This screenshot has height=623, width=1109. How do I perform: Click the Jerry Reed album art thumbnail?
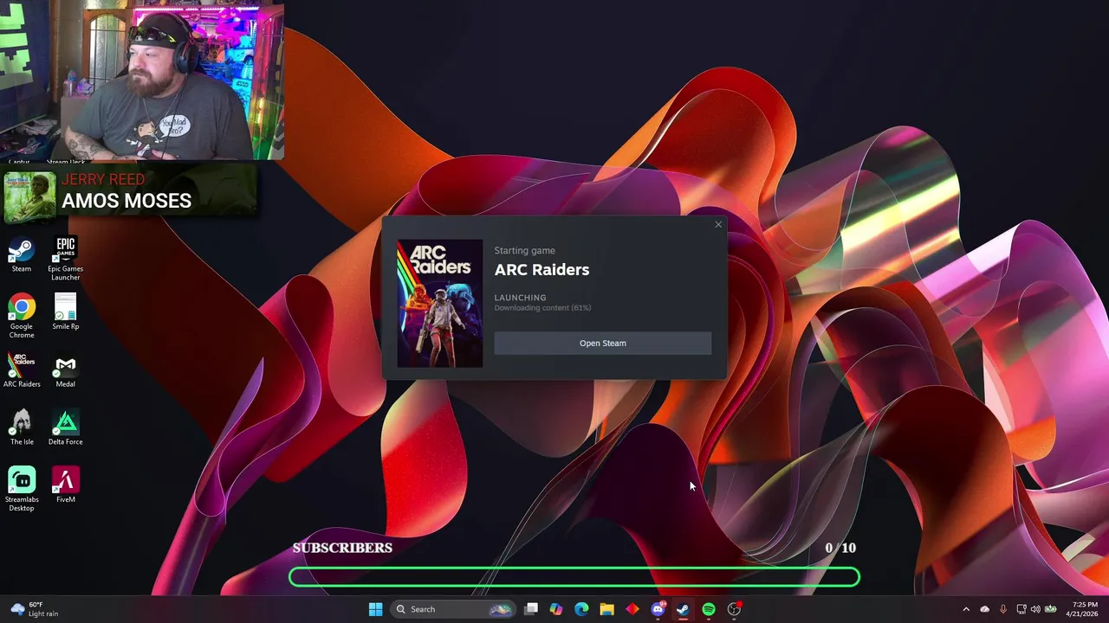click(x=30, y=197)
